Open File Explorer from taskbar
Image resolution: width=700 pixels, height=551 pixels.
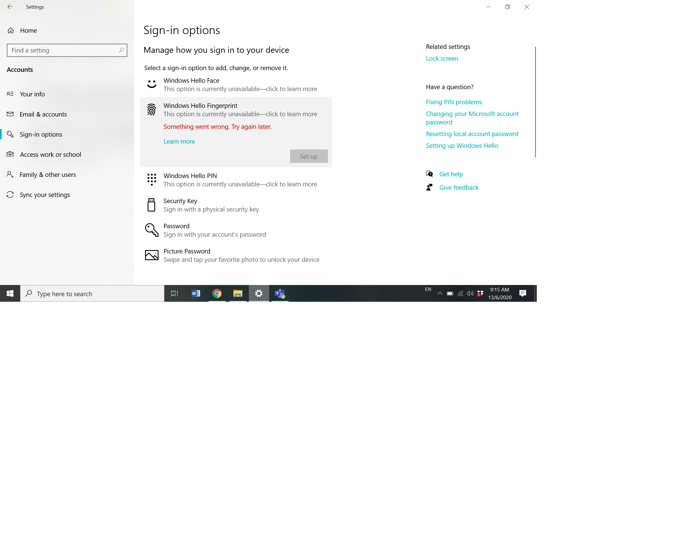coord(238,294)
